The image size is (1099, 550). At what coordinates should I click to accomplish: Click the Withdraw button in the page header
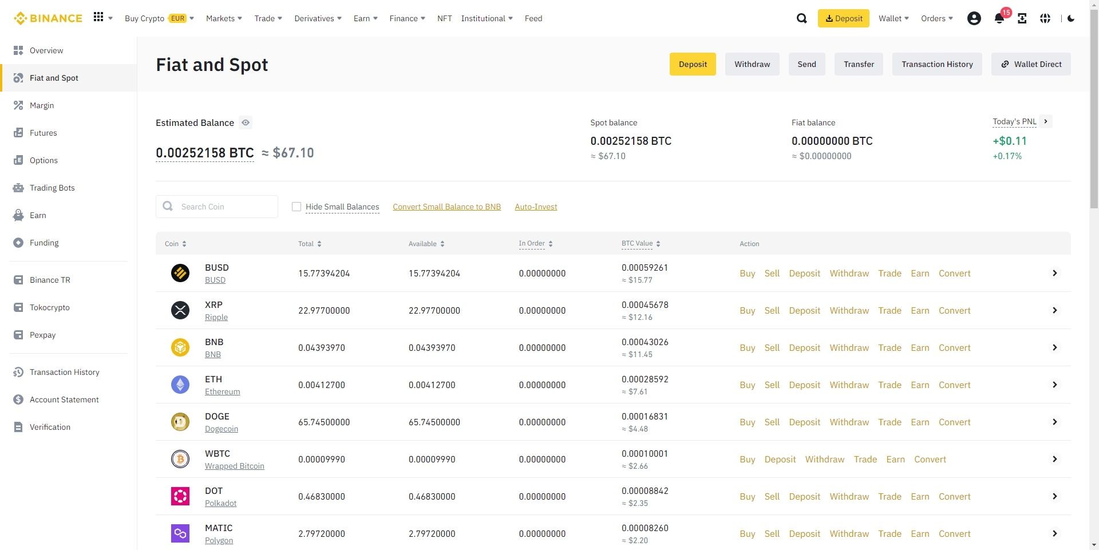click(752, 64)
